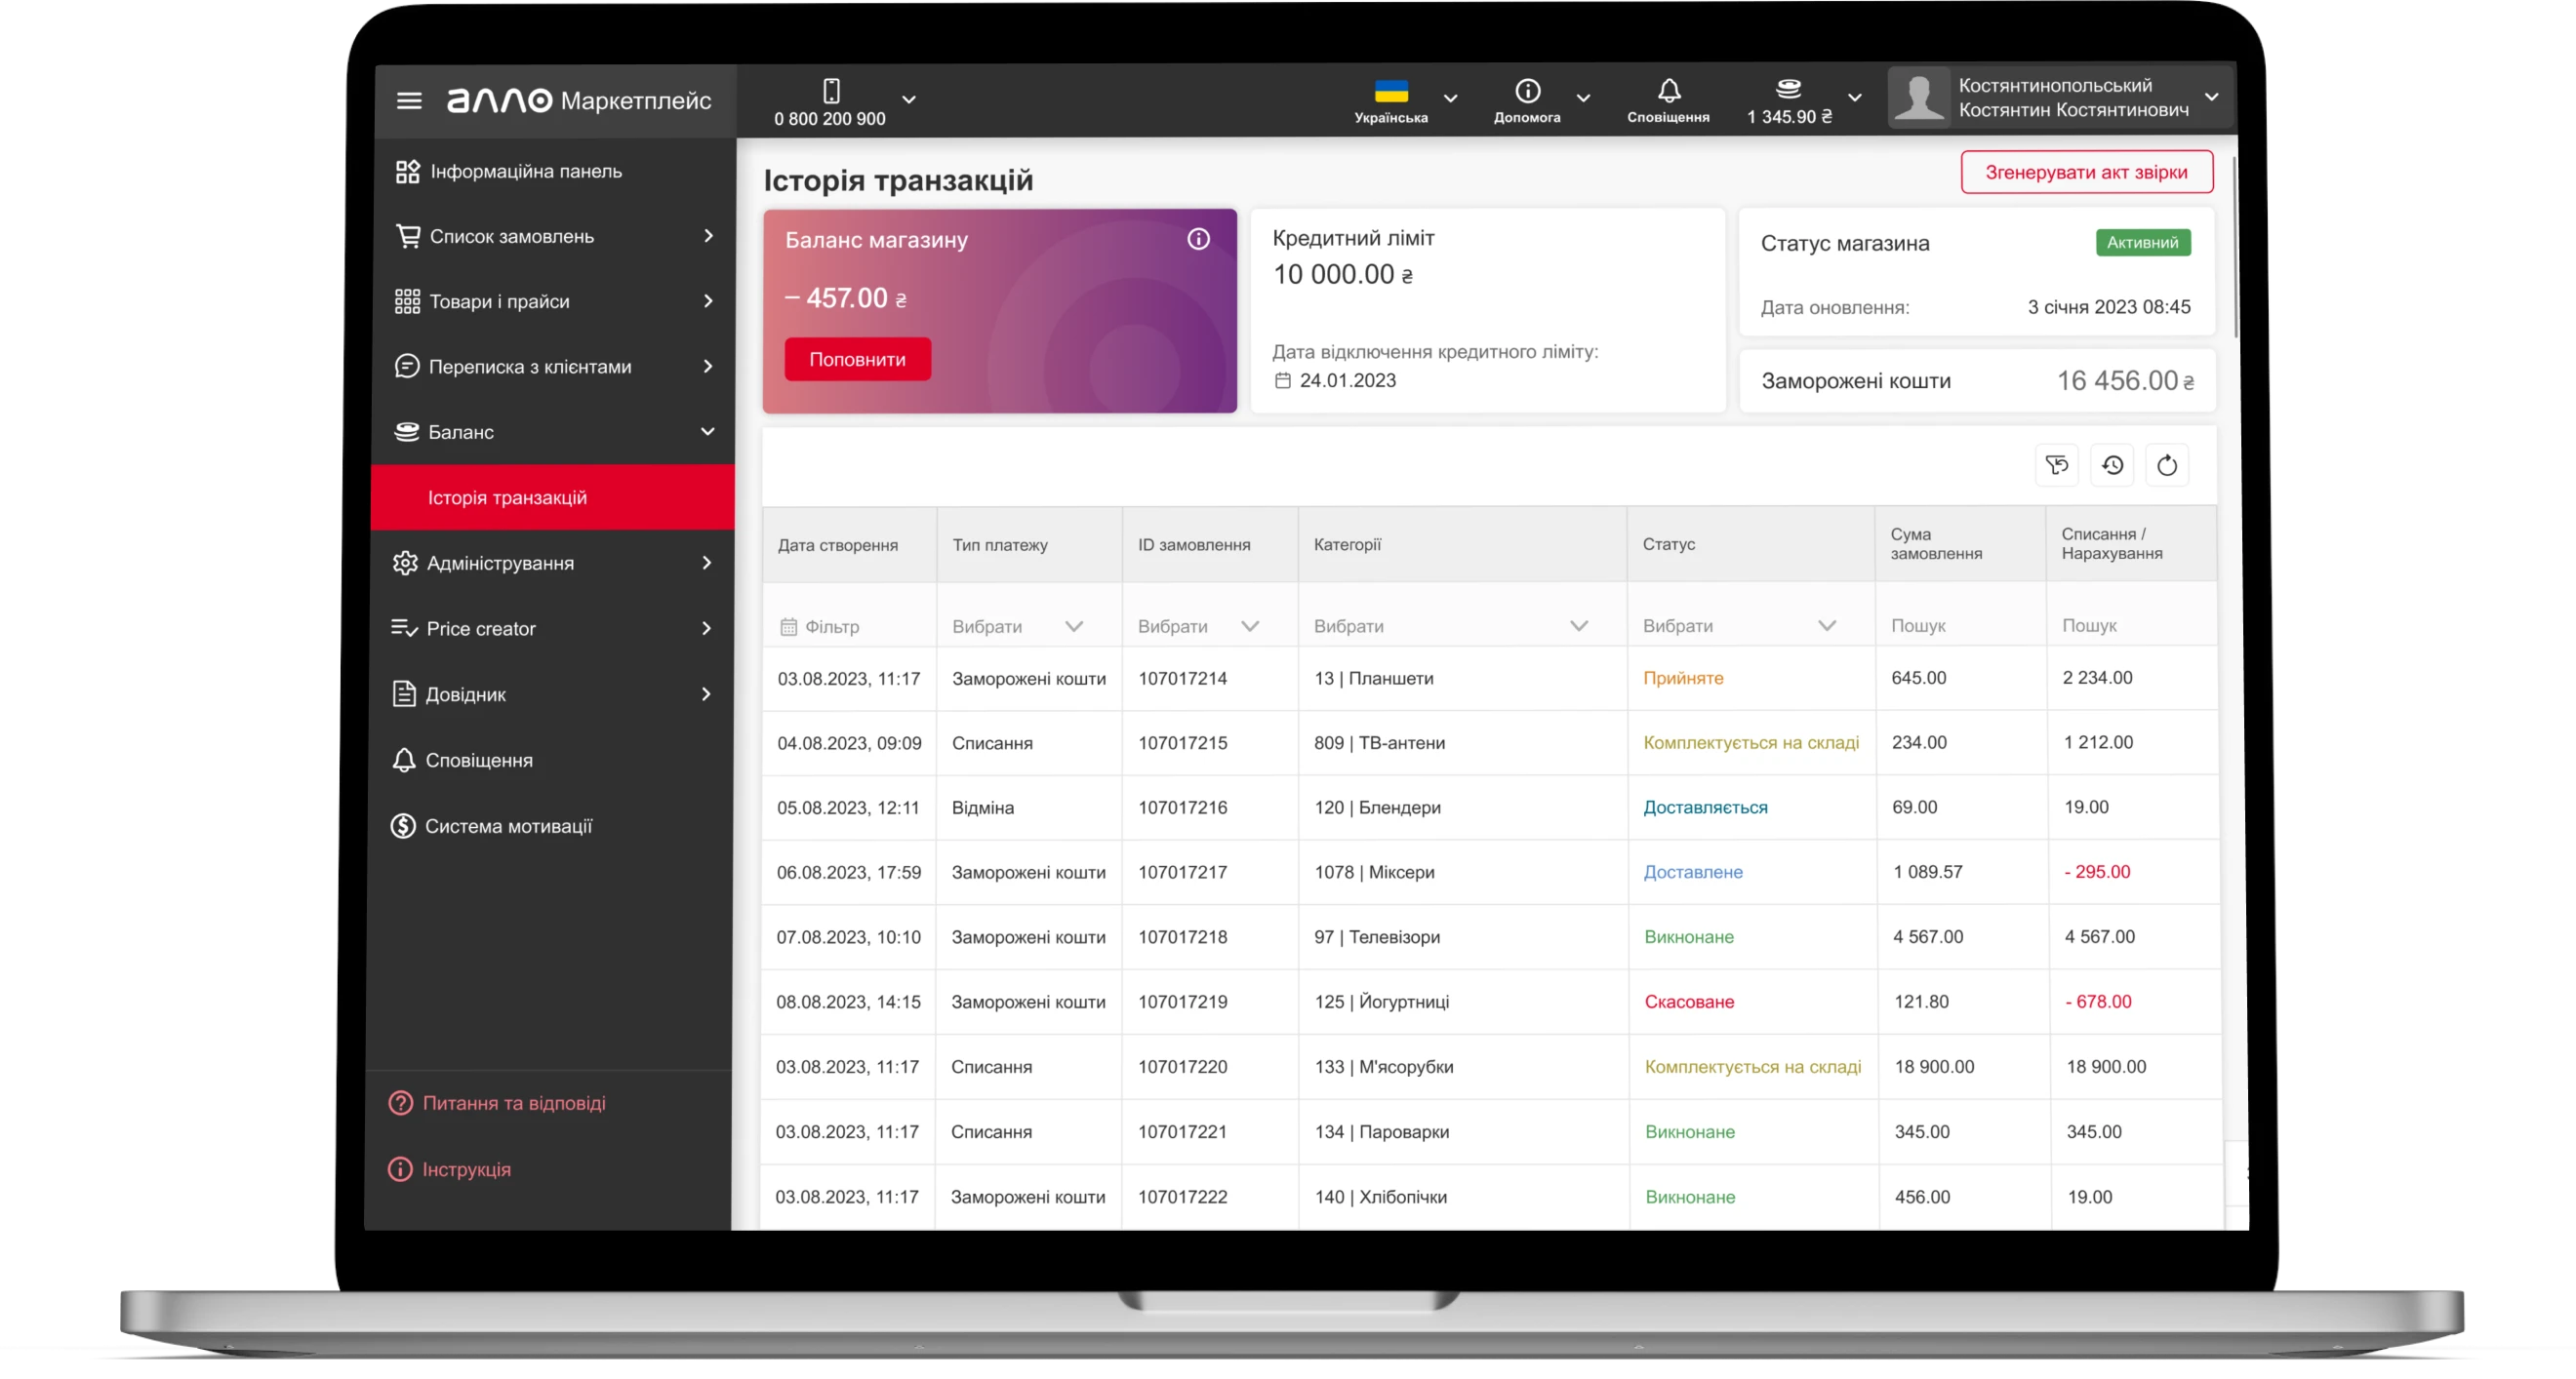Click the Поповнити button

[x=857, y=360]
